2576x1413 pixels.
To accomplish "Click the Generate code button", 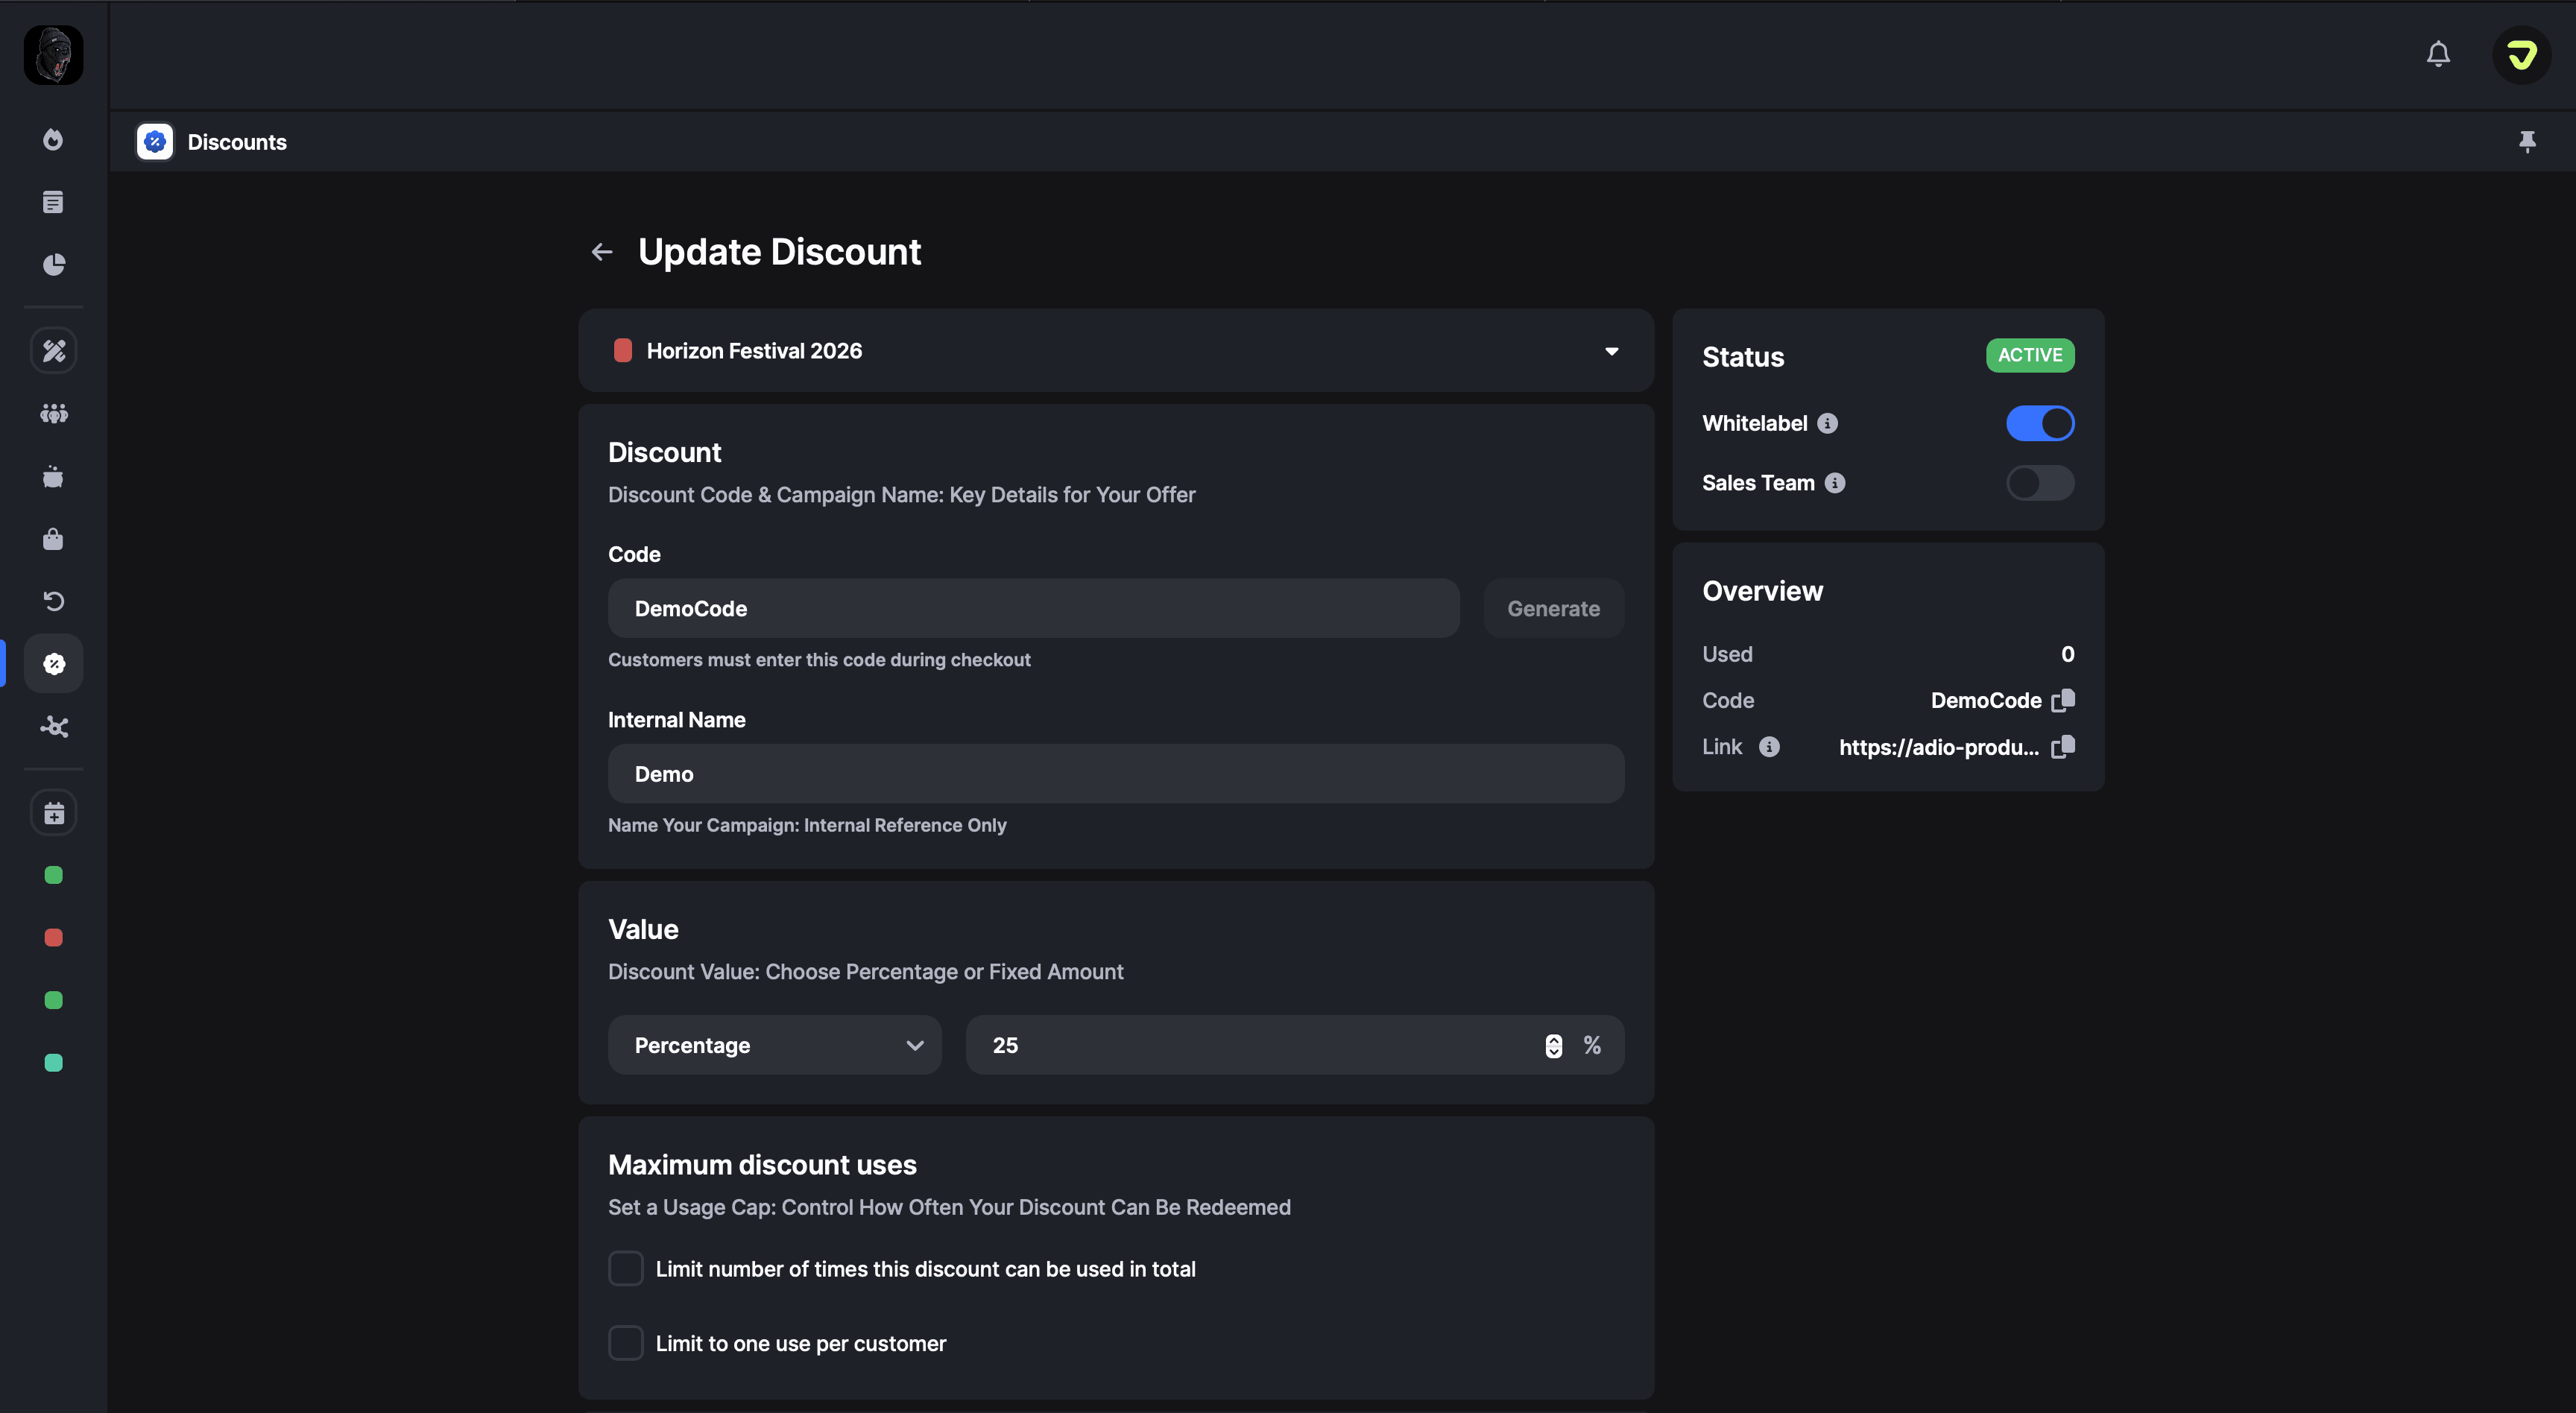I will pos(1553,609).
